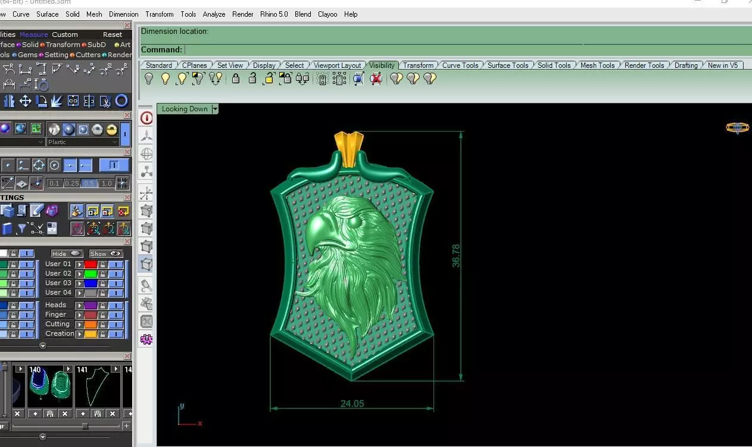Click the Join chain-link icon
The height and width of the screenshot is (447, 752).
coord(73,101)
